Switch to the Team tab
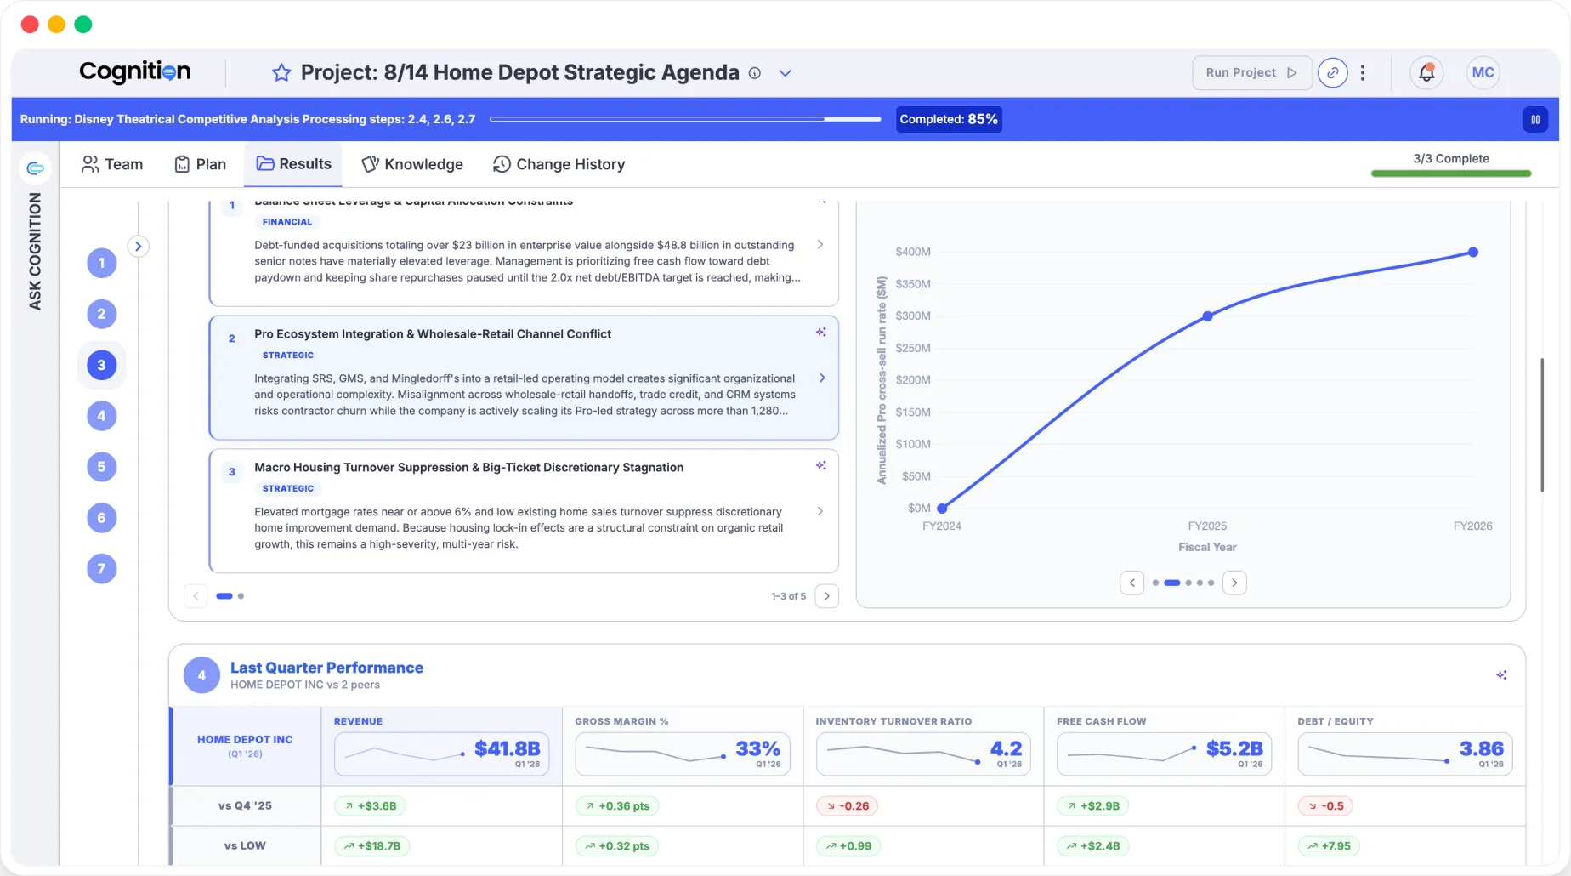Screen dimensions: 1571x876 click(112, 164)
